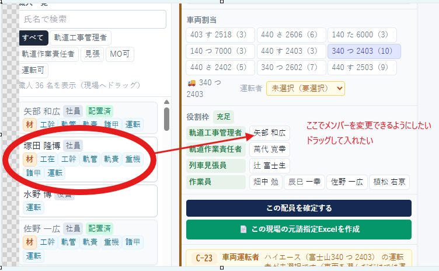Click 材 badge on 佐野 一広 card
This screenshot has height=271, width=439.
tap(30, 242)
